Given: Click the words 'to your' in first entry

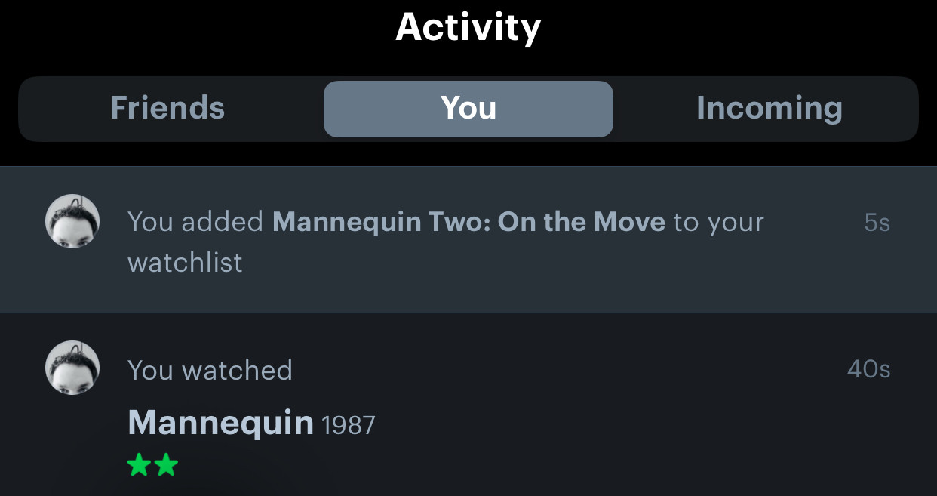Looking at the screenshot, I should click(718, 223).
